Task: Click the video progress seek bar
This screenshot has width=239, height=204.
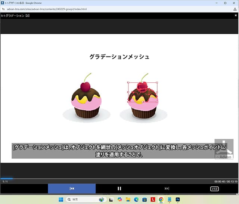Action: tap(119, 179)
